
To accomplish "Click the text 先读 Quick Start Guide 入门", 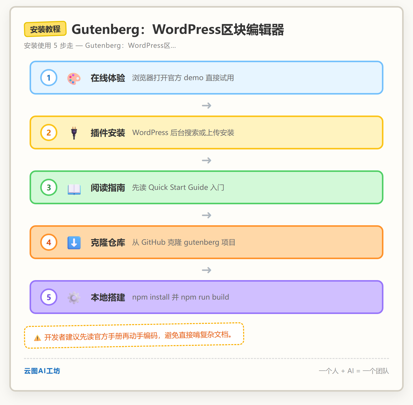I will [x=178, y=187].
